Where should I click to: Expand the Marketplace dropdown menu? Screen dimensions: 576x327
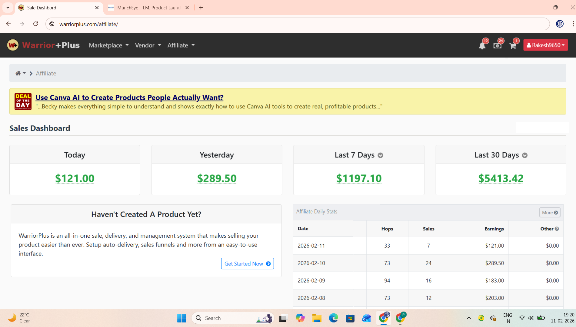pos(109,45)
